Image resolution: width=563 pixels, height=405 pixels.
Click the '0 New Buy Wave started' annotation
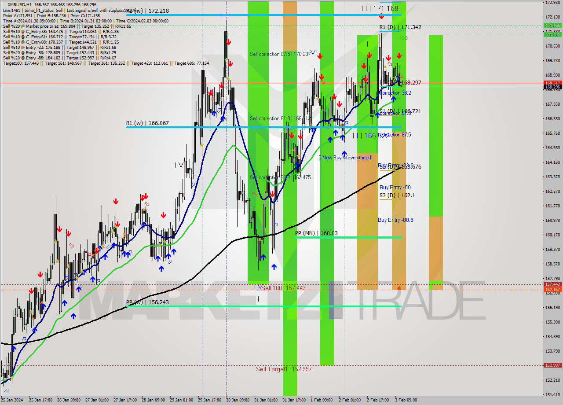[x=345, y=158]
